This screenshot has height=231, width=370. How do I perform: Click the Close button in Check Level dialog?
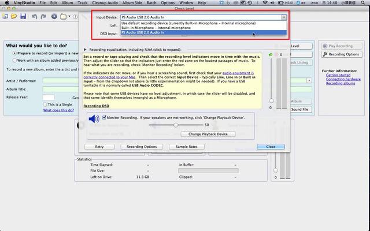pyautogui.click(x=271, y=147)
